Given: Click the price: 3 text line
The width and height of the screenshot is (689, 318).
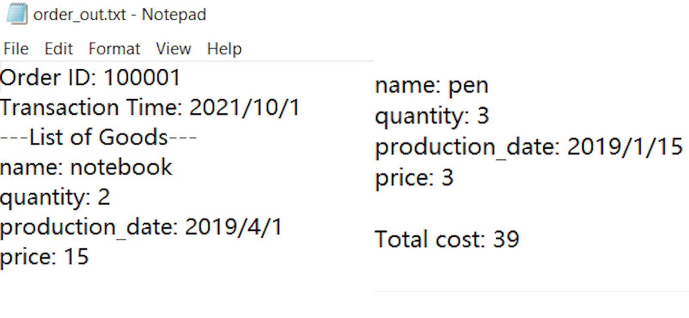Looking at the screenshot, I should [x=414, y=177].
